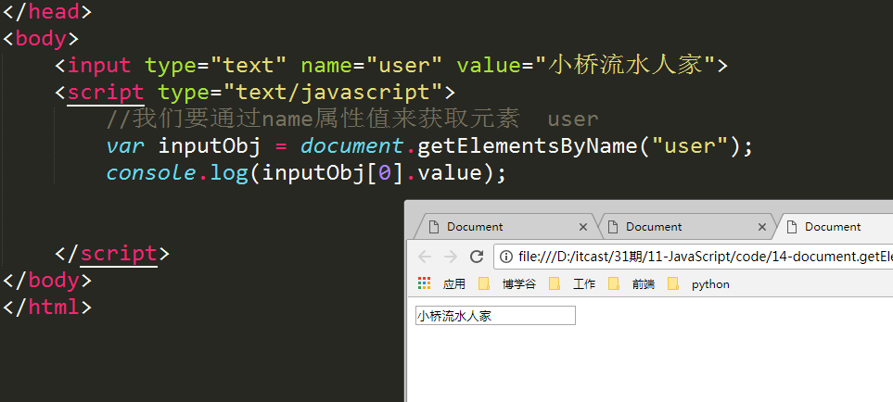Reload the page with the refresh icon
The width and height of the screenshot is (893, 402).
pos(477,257)
